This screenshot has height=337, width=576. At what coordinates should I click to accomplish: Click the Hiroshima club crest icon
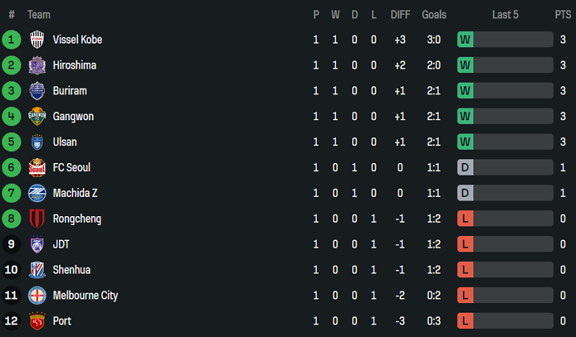pos(37,66)
